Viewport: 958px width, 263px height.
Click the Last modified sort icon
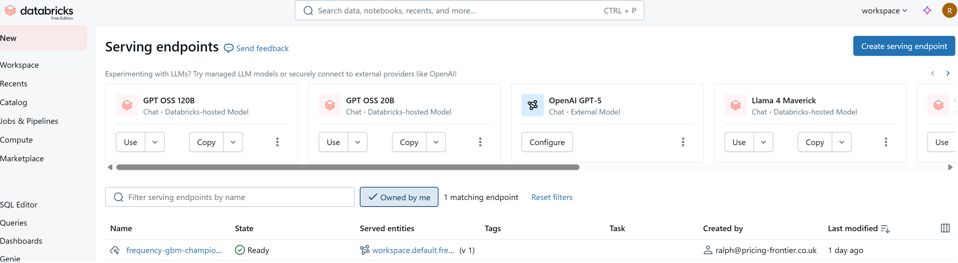(x=885, y=229)
